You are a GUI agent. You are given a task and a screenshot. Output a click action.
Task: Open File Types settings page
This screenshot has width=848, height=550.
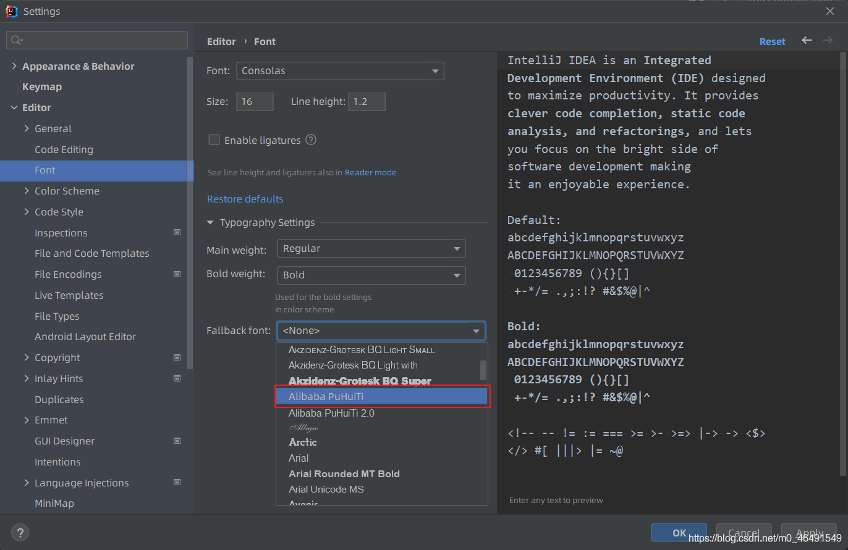pos(57,316)
